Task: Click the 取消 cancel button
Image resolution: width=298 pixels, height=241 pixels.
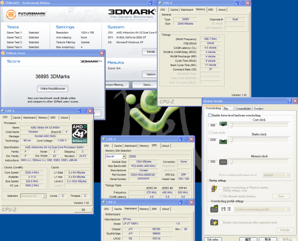Action: click(x=268, y=239)
